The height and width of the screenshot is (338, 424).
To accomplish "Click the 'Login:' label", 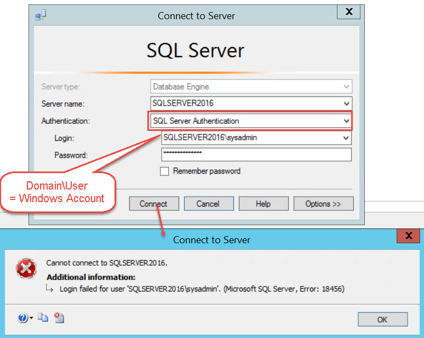I will (x=64, y=138).
